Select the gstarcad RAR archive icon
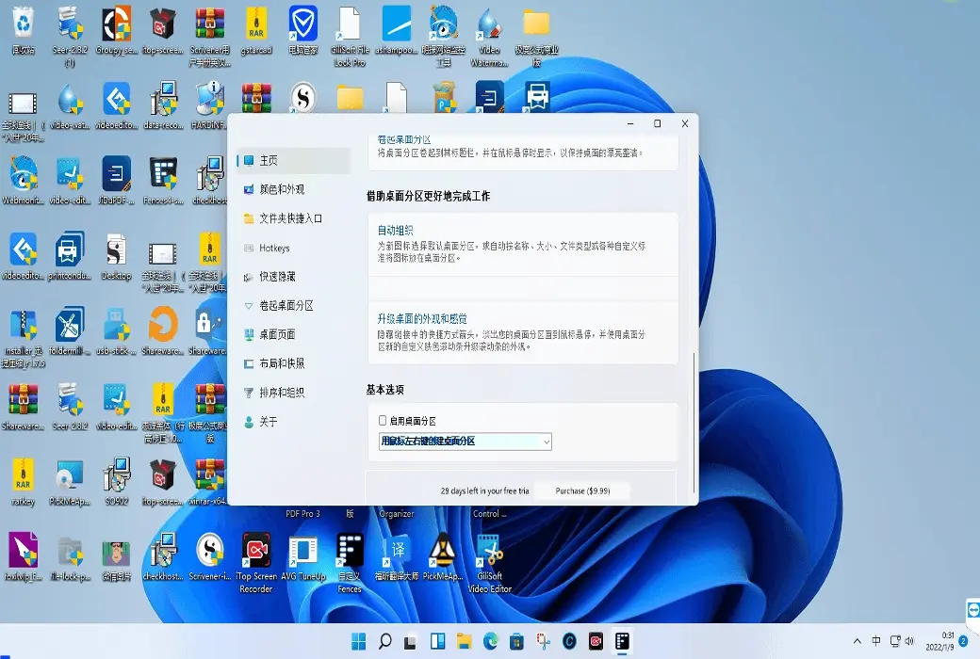980x659 pixels. click(256, 31)
